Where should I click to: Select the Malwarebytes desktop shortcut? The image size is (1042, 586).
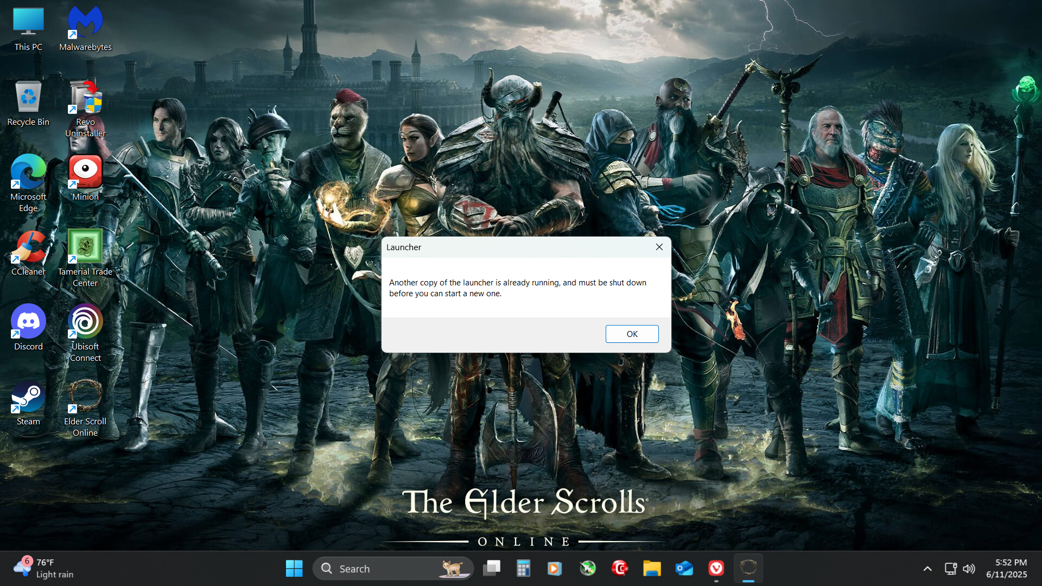click(85, 30)
